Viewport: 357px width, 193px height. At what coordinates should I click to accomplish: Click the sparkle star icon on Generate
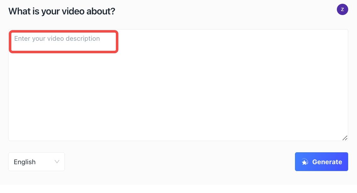tap(305, 162)
